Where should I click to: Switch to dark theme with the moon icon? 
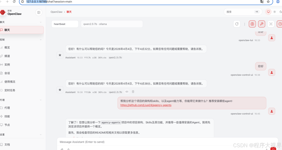(280, 12)
